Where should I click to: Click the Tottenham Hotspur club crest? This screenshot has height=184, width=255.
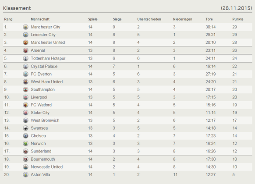25,58
